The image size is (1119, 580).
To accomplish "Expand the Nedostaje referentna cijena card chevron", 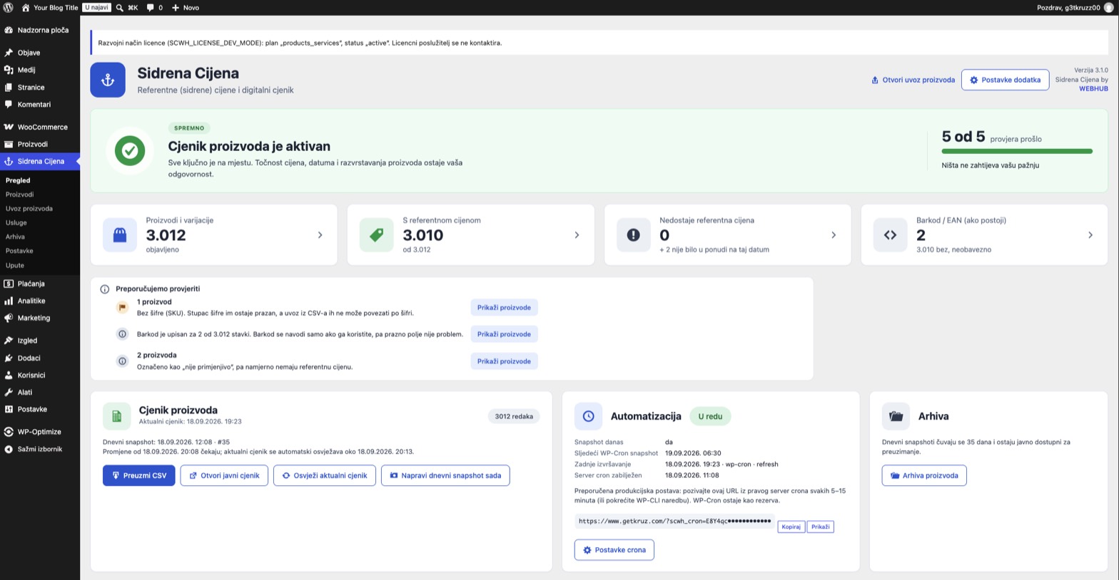I will click(x=834, y=235).
